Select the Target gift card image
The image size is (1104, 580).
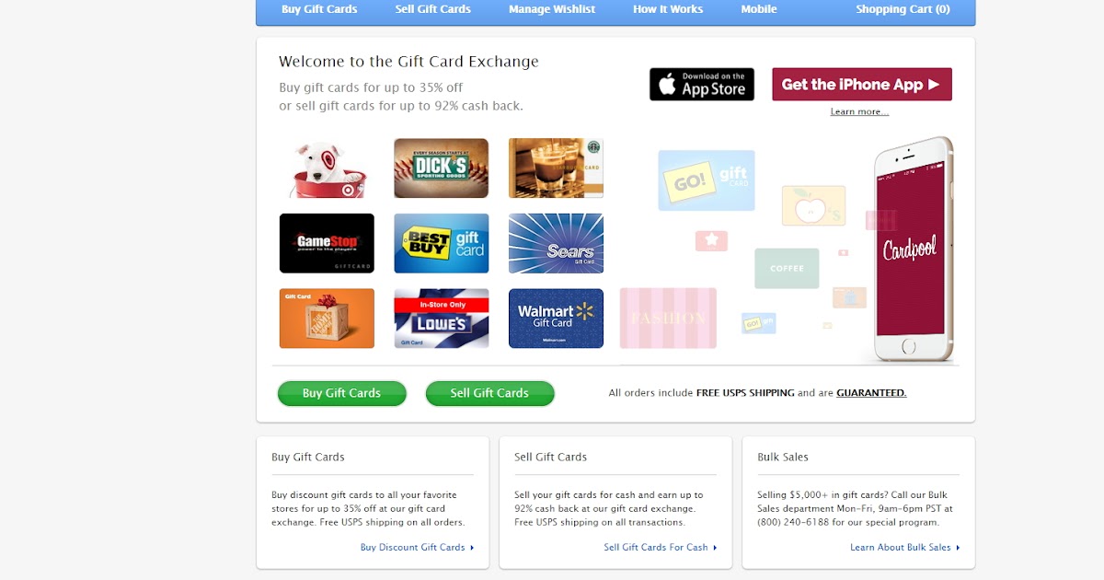pyautogui.click(x=327, y=168)
